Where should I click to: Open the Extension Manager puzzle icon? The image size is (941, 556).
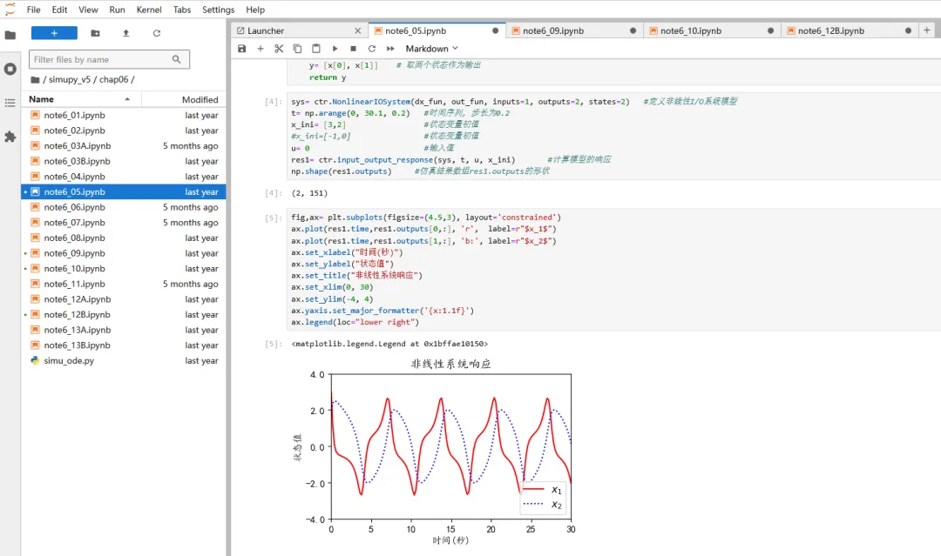click(10, 137)
